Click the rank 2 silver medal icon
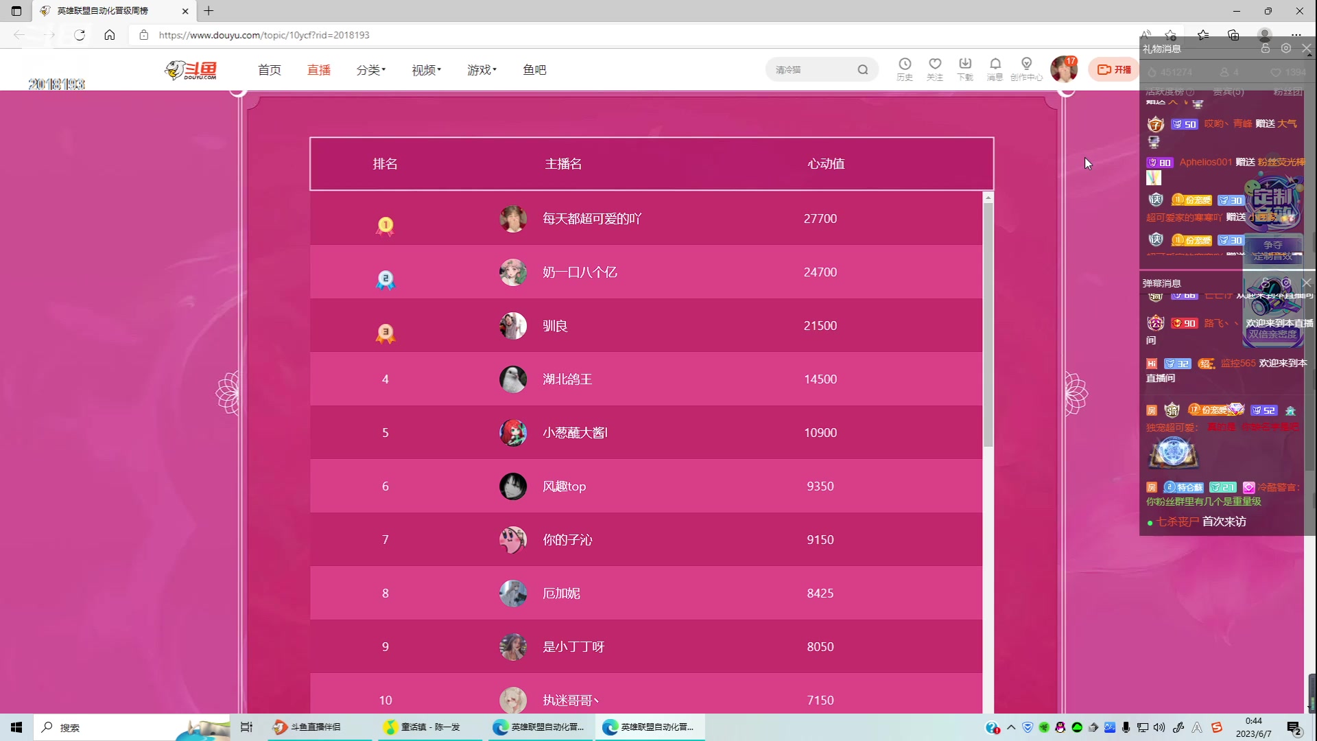The height and width of the screenshot is (741, 1317). [x=385, y=279]
